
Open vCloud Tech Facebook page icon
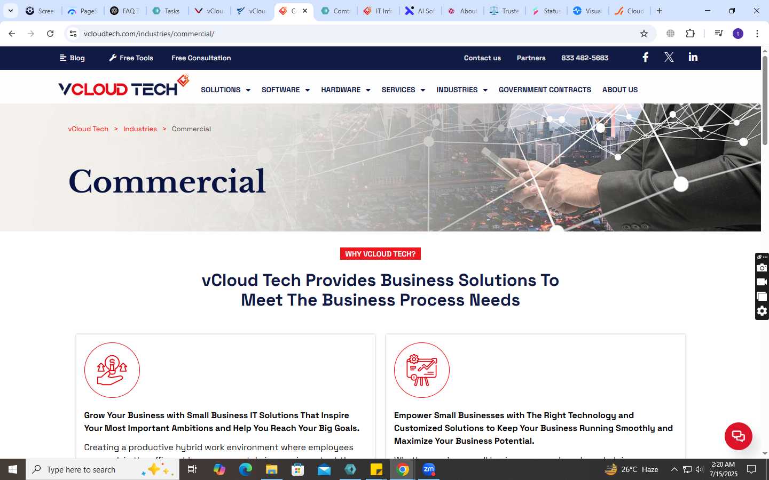coord(645,58)
